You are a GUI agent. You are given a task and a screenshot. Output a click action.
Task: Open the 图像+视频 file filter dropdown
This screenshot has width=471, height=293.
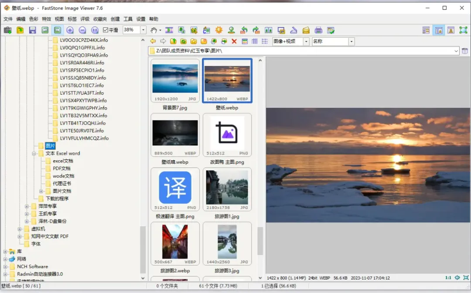tap(306, 41)
